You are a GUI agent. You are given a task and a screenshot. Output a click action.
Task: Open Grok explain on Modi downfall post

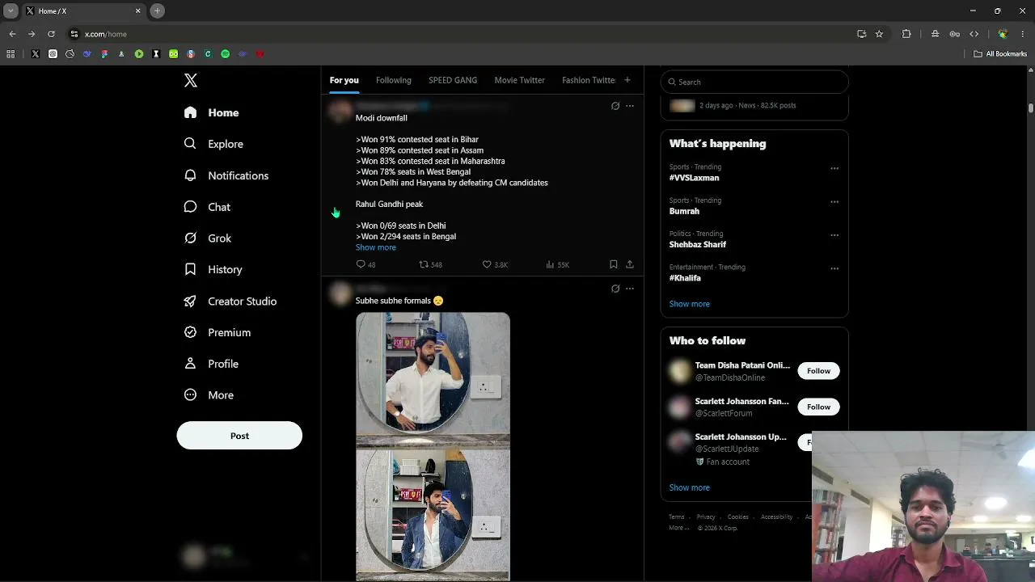pyautogui.click(x=615, y=106)
